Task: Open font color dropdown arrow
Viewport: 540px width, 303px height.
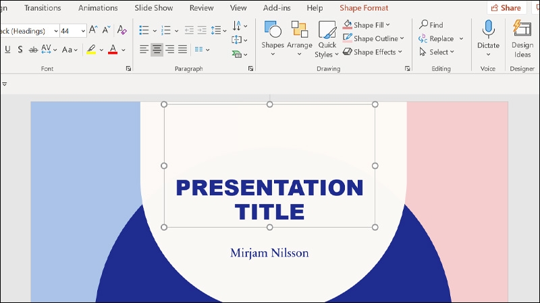Action: point(124,50)
